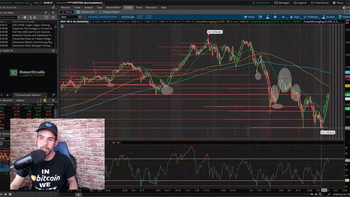
Task: Open Messages in top bar
Action: 282,3
